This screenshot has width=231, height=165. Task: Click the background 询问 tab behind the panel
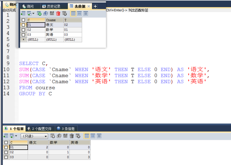click(x=11, y=5)
